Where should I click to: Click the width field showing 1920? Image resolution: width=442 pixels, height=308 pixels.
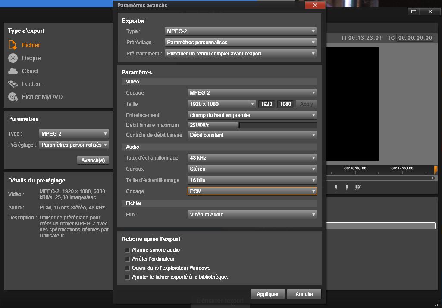[266, 104]
